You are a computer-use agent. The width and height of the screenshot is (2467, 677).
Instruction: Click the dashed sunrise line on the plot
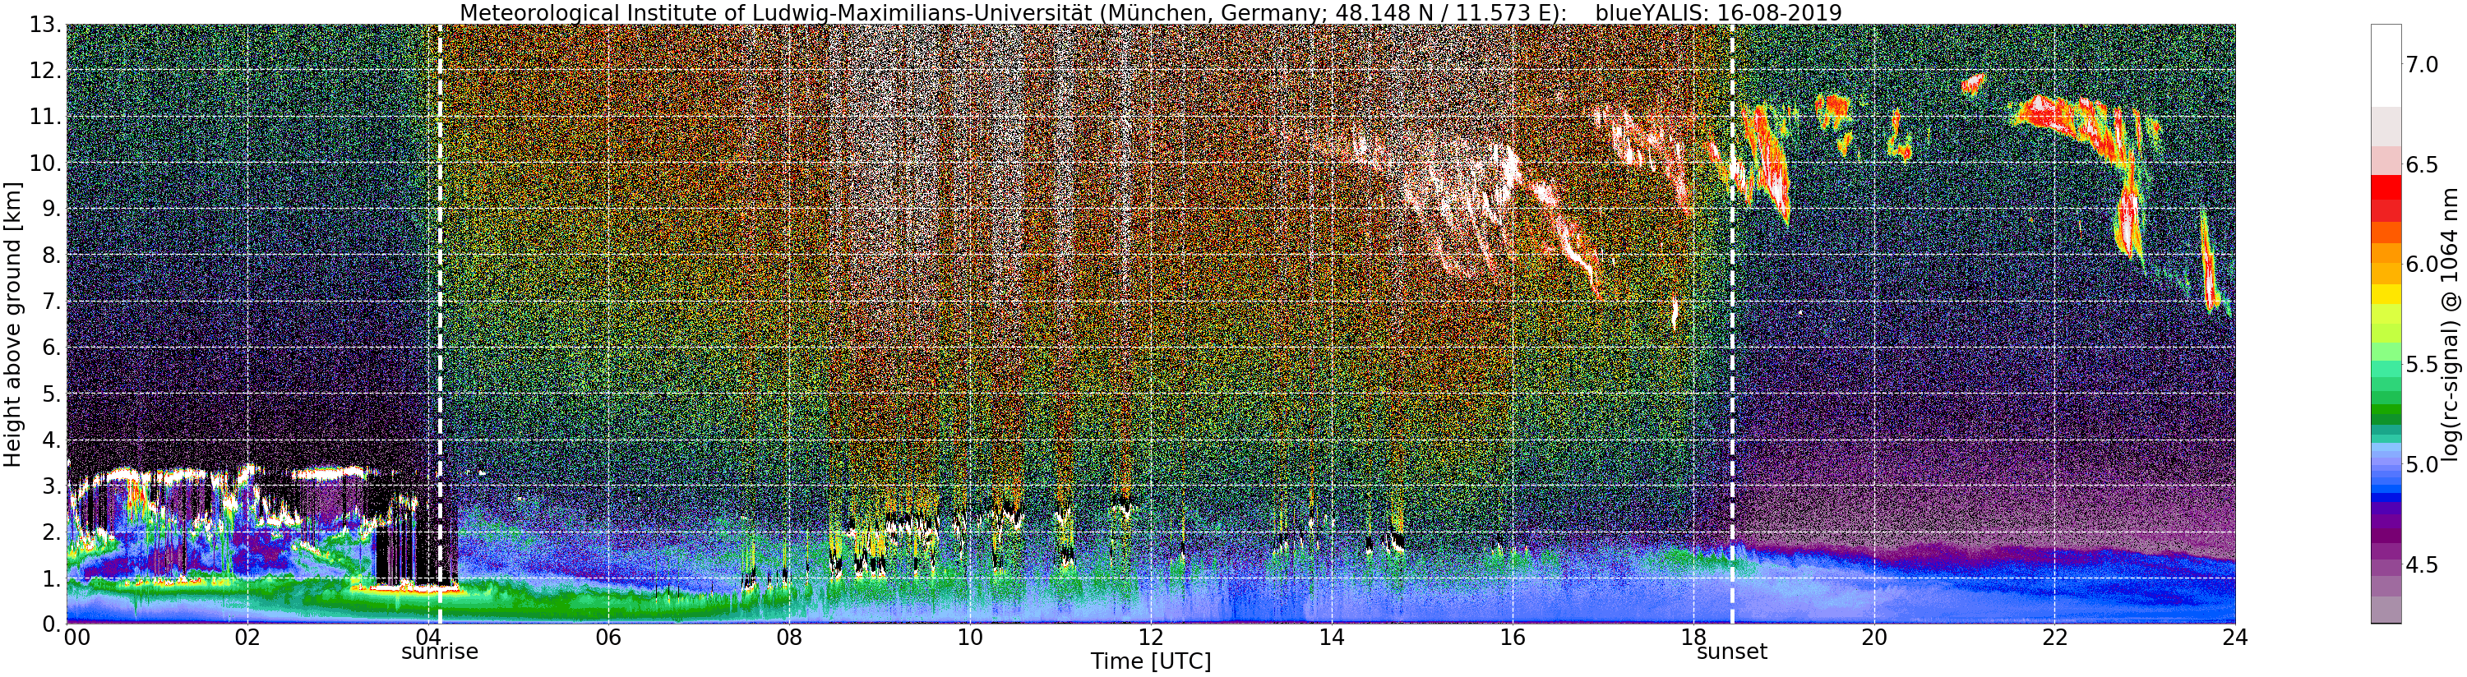pos(440,324)
